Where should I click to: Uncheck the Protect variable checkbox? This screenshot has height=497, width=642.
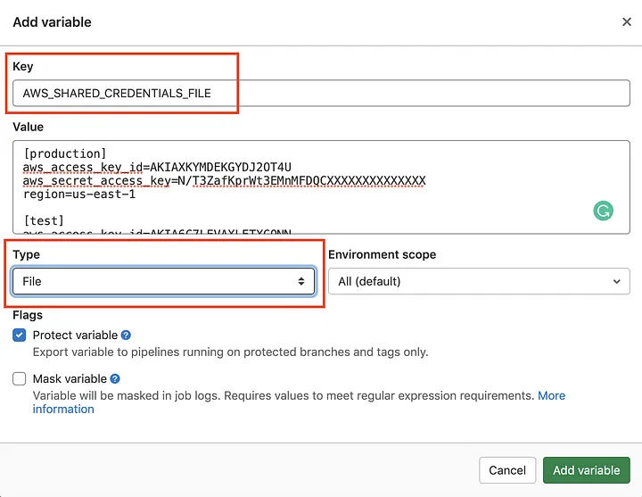click(20, 335)
